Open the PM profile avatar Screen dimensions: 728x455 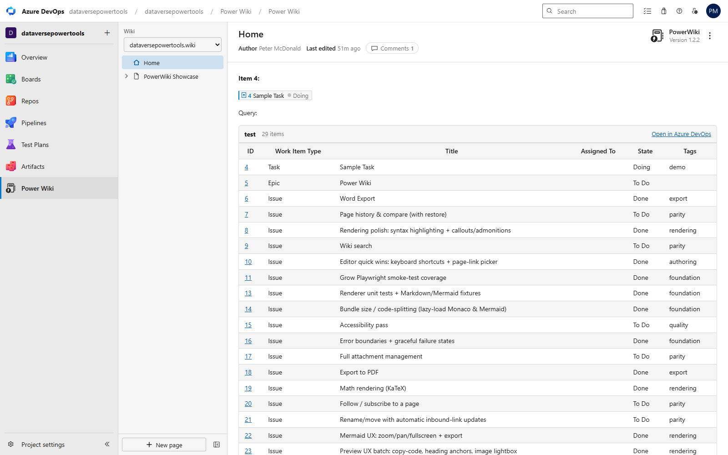[x=713, y=11]
